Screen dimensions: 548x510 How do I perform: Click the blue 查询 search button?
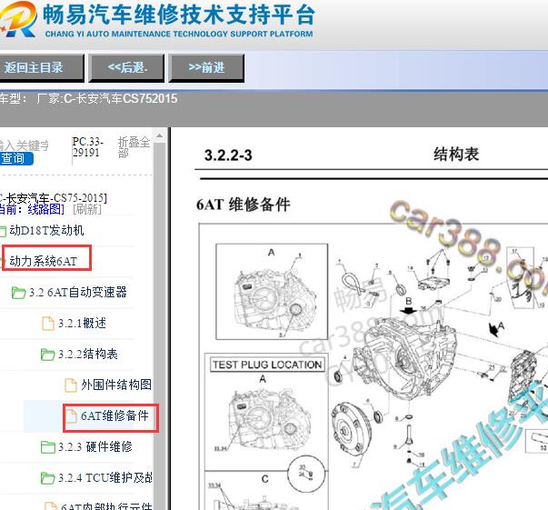pyautogui.click(x=16, y=159)
